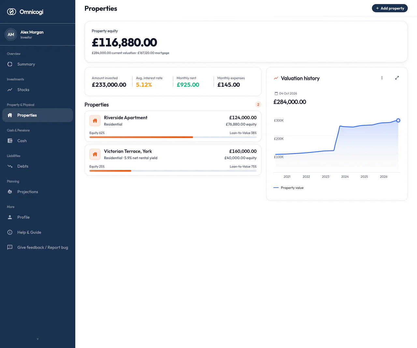The width and height of the screenshot is (417, 348).
Task: Click the Omnicogi logo icon
Action: pos(12,12)
